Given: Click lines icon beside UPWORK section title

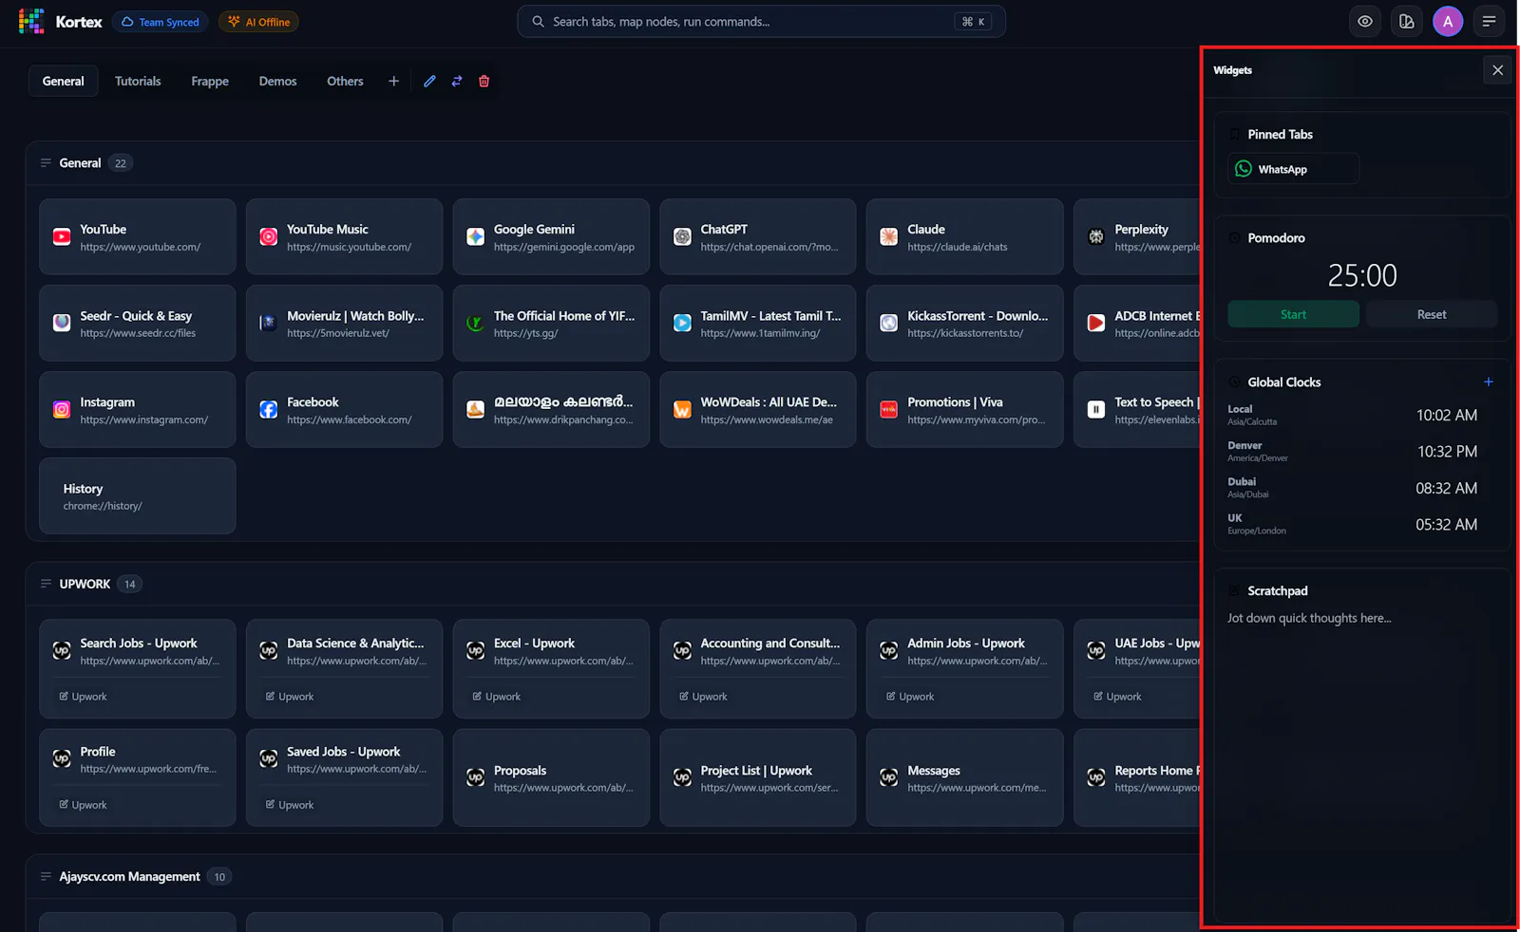Looking at the screenshot, I should (x=46, y=584).
